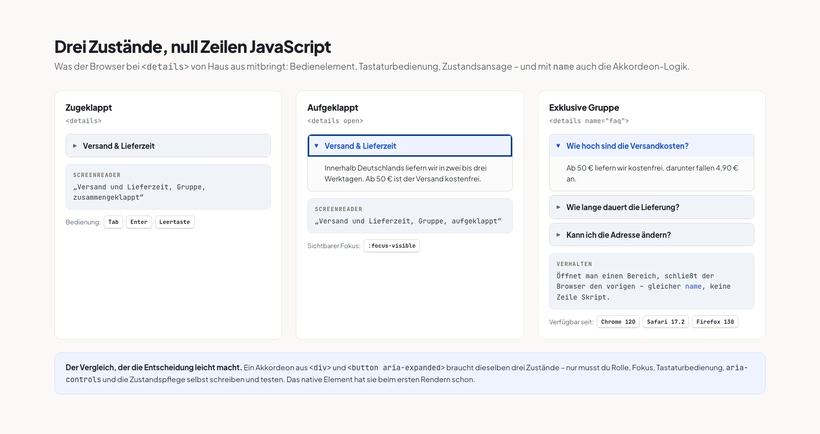Click the arrow beside Kann ich die Adresse ändern
The width and height of the screenshot is (820, 434).
558,235
